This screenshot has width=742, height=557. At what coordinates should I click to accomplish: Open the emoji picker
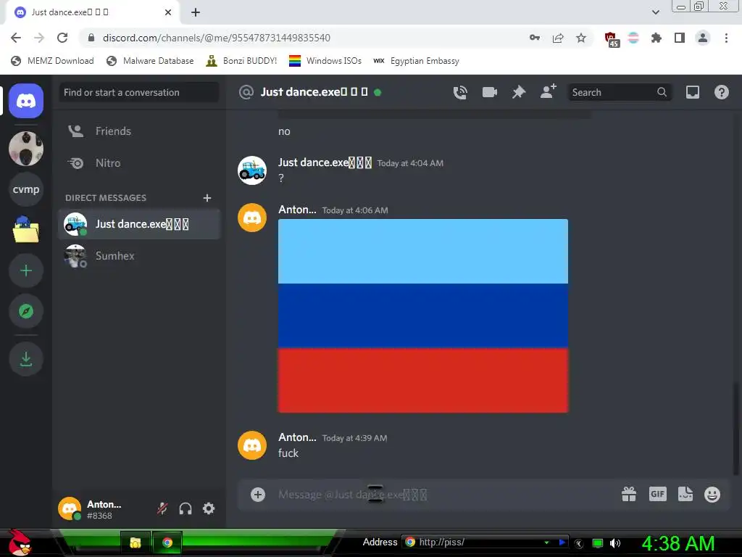[712, 495]
